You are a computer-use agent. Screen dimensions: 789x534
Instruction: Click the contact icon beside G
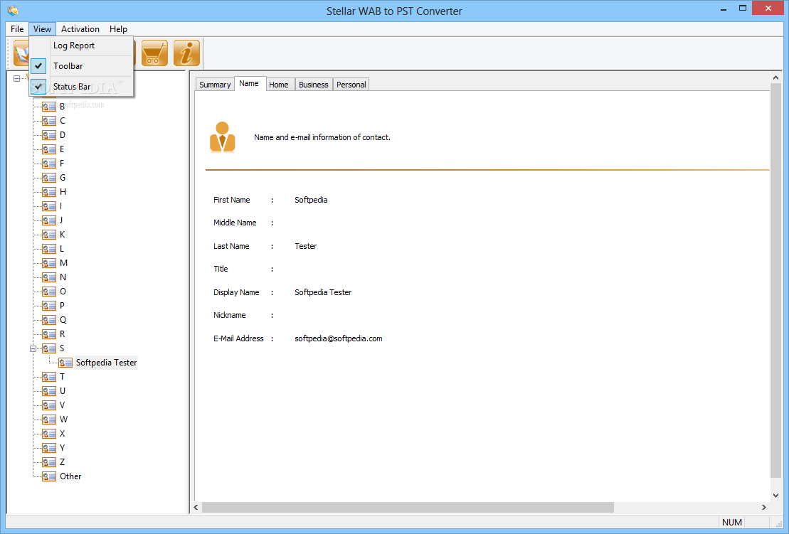click(49, 178)
